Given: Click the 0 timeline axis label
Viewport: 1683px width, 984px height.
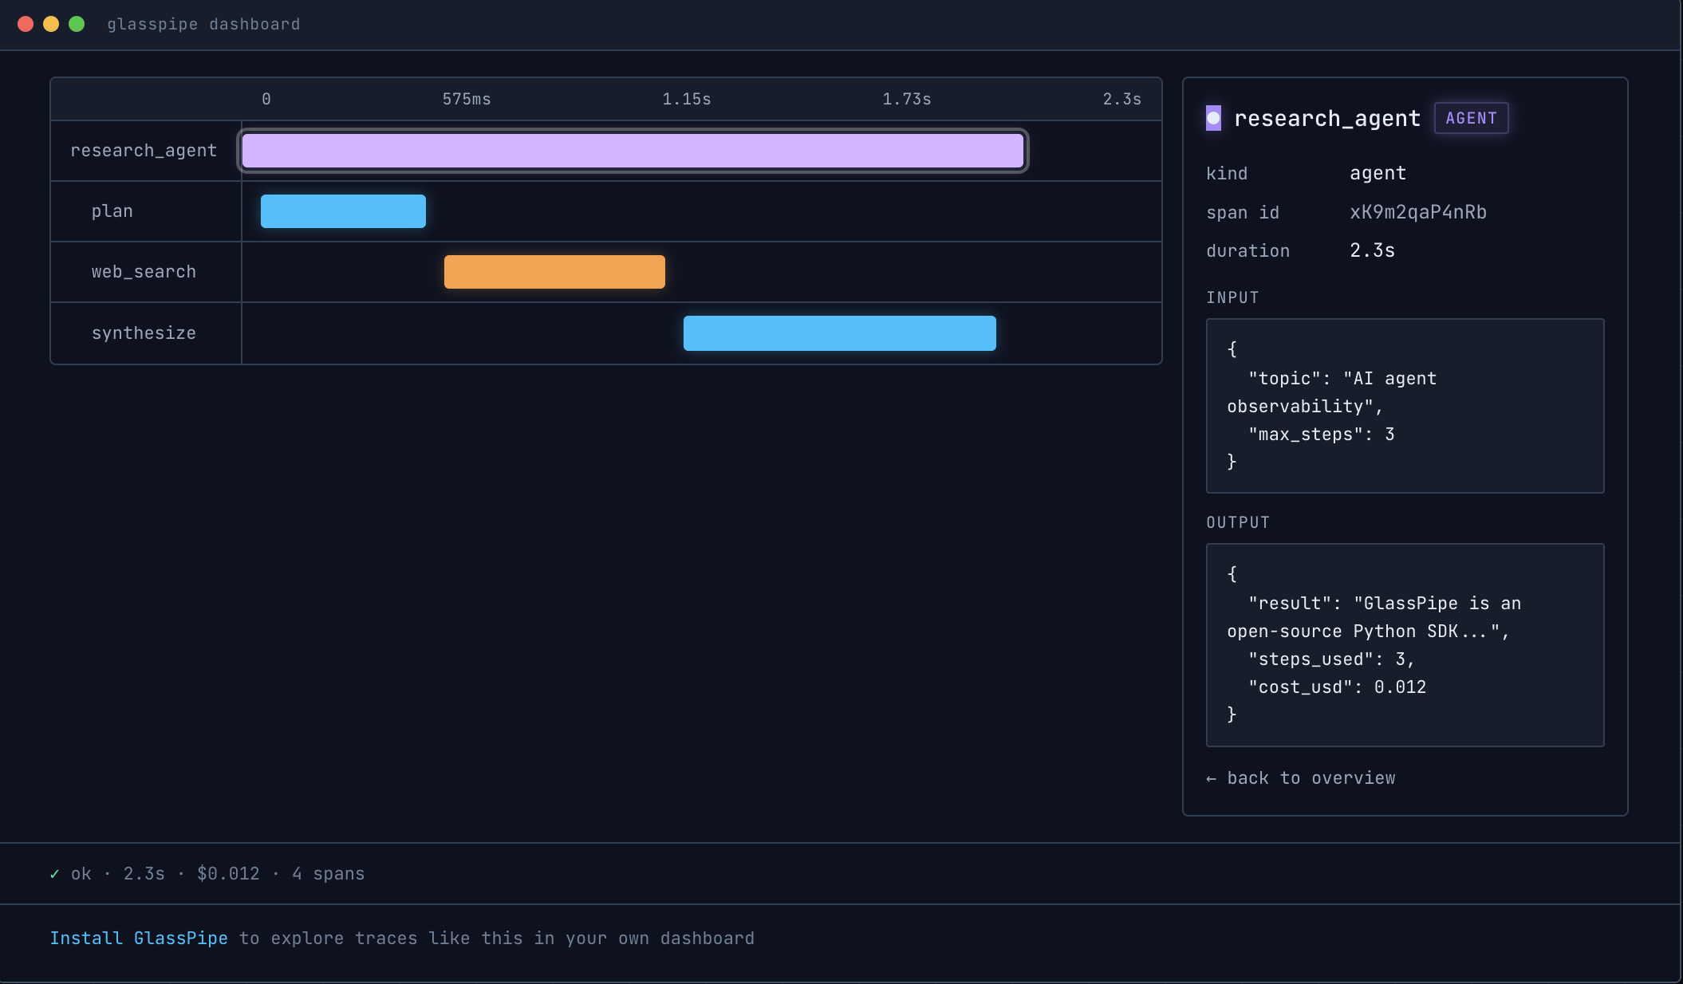Looking at the screenshot, I should click(266, 99).
